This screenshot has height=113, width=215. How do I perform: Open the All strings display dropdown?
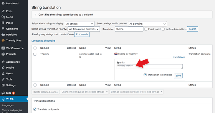[x=80, y=24]
